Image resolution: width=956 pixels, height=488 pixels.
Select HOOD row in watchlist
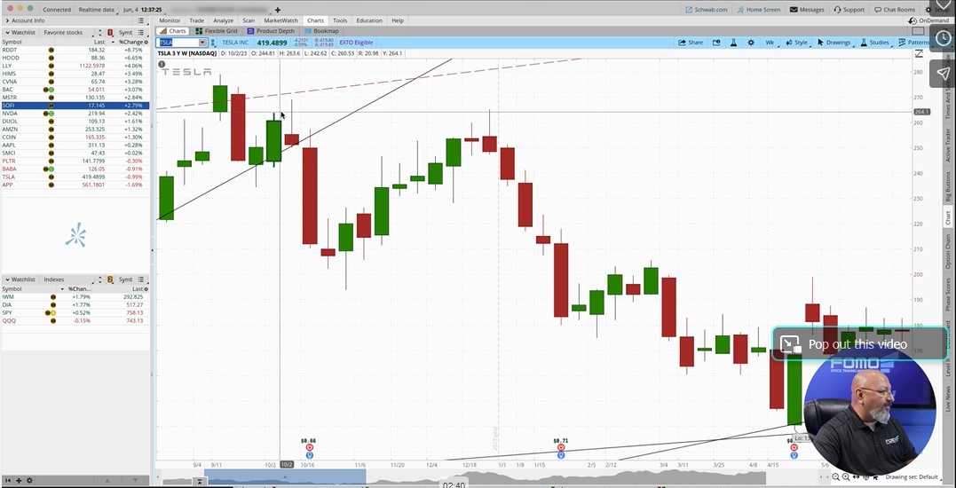[x=75, y=58]
